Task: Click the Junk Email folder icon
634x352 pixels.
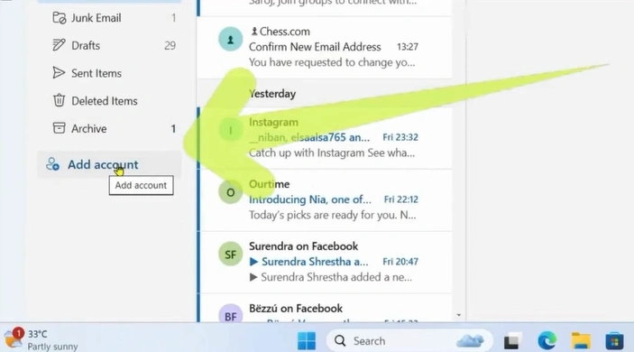Action: click(59, 18)
